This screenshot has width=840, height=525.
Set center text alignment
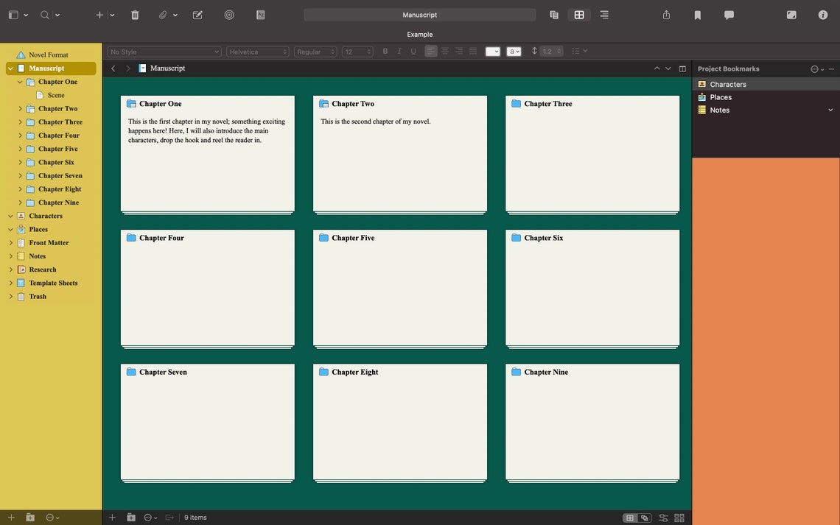[444, 51]
